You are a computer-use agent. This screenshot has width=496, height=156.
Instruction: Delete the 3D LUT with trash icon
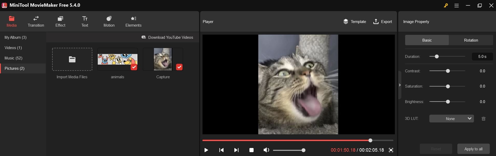pyautogui.click(x=483, y=119)
